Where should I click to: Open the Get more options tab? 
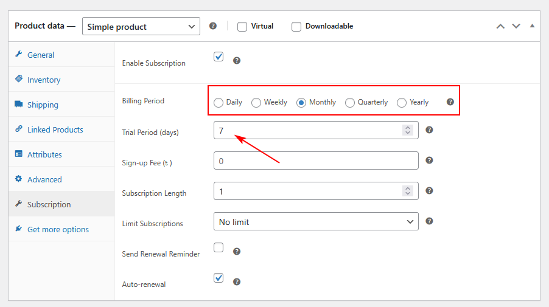(61, 229)
